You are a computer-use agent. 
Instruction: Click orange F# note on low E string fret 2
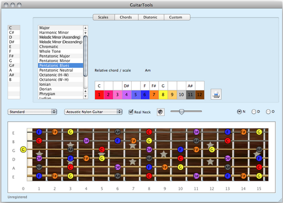point(55,176)
